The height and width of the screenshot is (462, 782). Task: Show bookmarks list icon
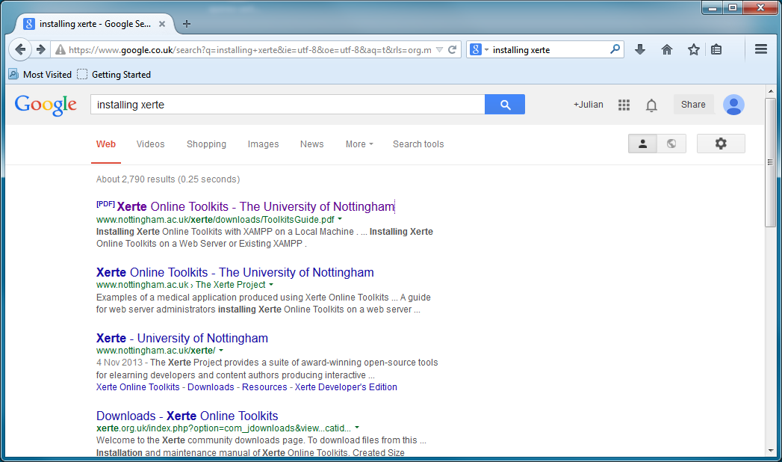716,49
